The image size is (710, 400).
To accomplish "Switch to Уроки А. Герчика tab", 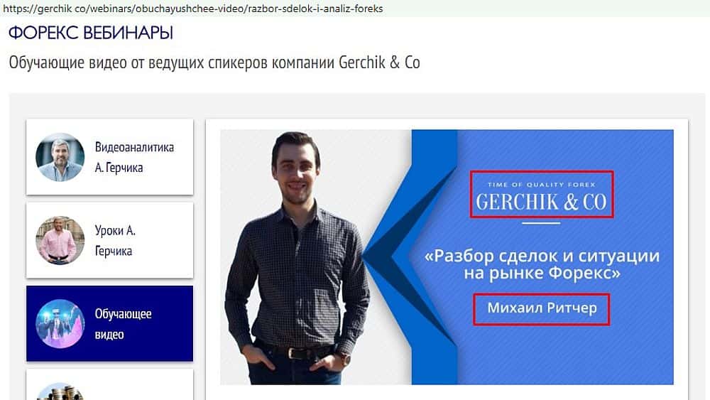I will click(x=109, y=241).
